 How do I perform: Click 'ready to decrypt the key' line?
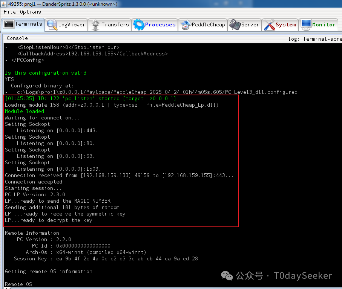pyautogui.click(x=49, y=220)
